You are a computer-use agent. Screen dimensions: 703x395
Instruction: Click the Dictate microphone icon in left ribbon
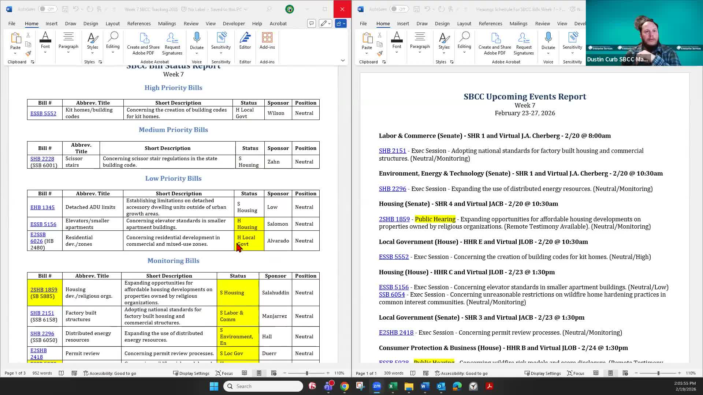(197, 38)
